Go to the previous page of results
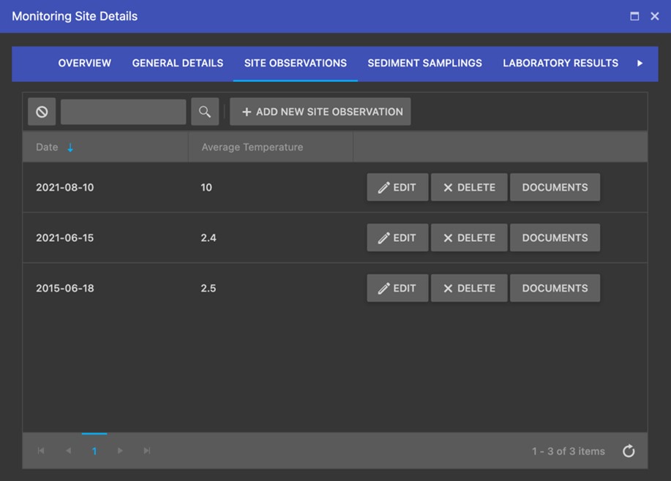Image resolution: width=671 pixels, height=481 pixels. (x=68, y=450)
